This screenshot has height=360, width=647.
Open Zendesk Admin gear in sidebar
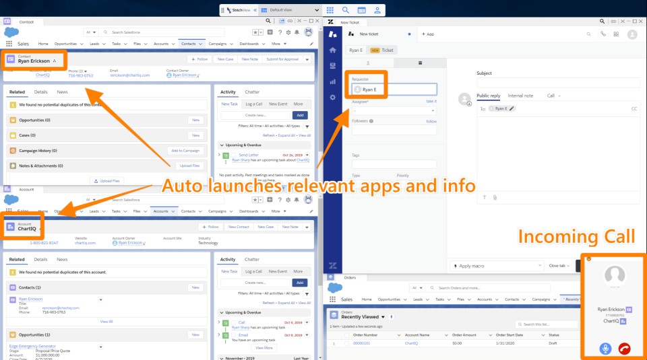click(332, 97)
